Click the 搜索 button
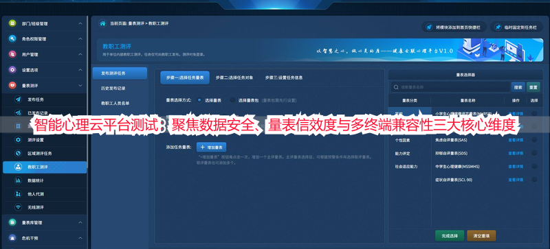This screenshot has width=550, height=249. (x=518, y=87)
